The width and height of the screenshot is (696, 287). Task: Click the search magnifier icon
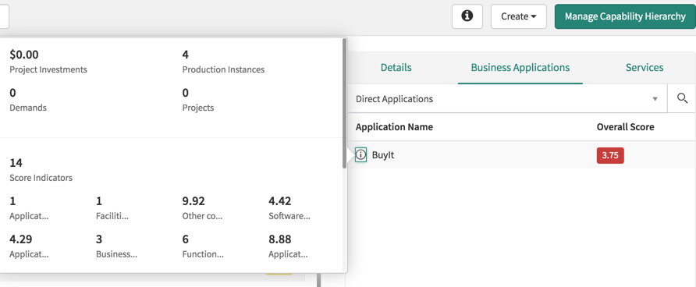tap(682, 98)
